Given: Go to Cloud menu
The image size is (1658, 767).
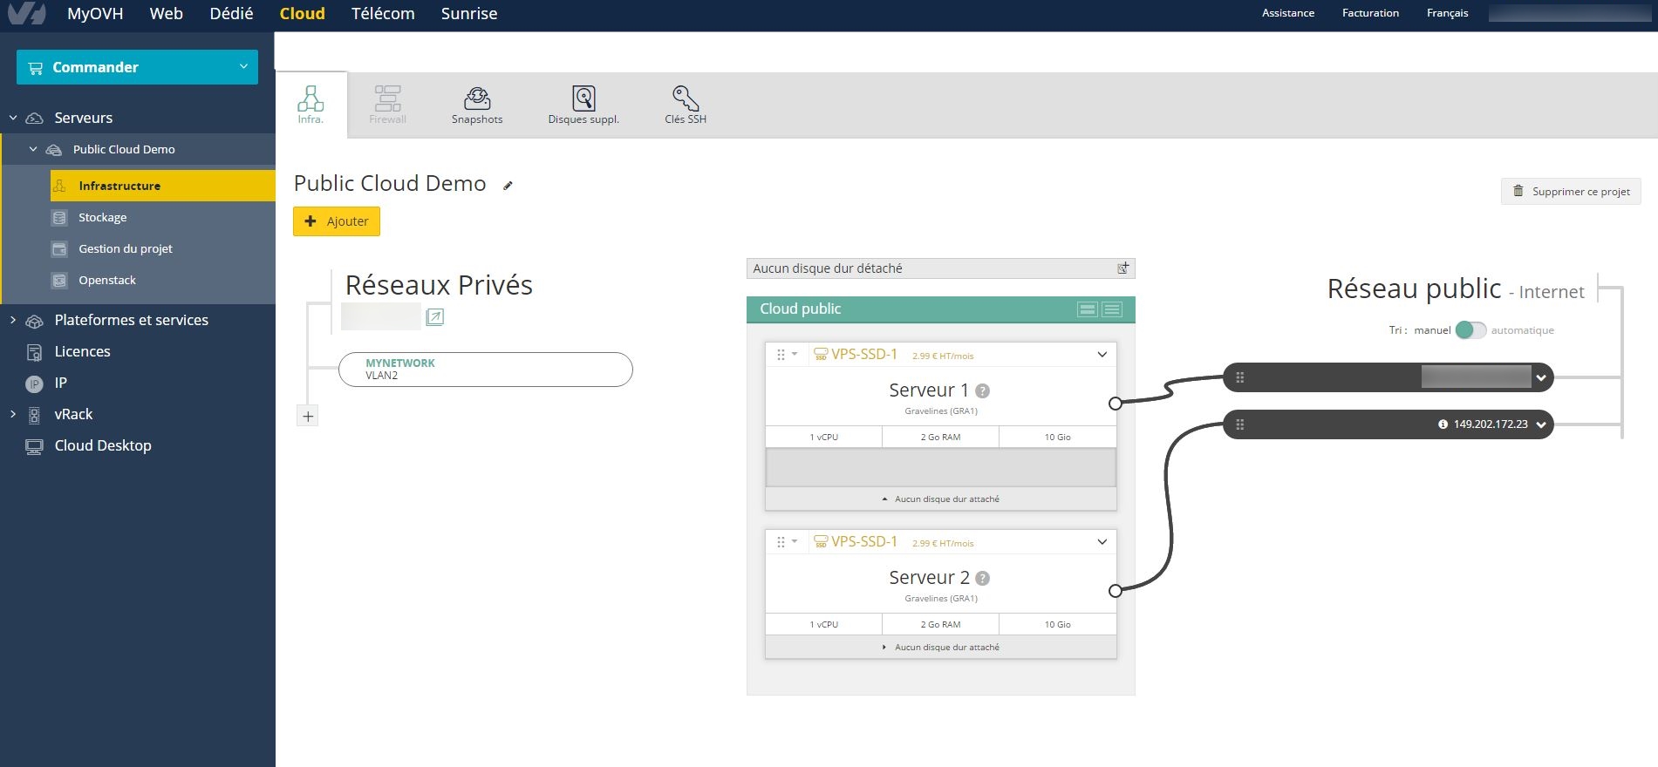Looking at the screenshot, I should 302,14.
